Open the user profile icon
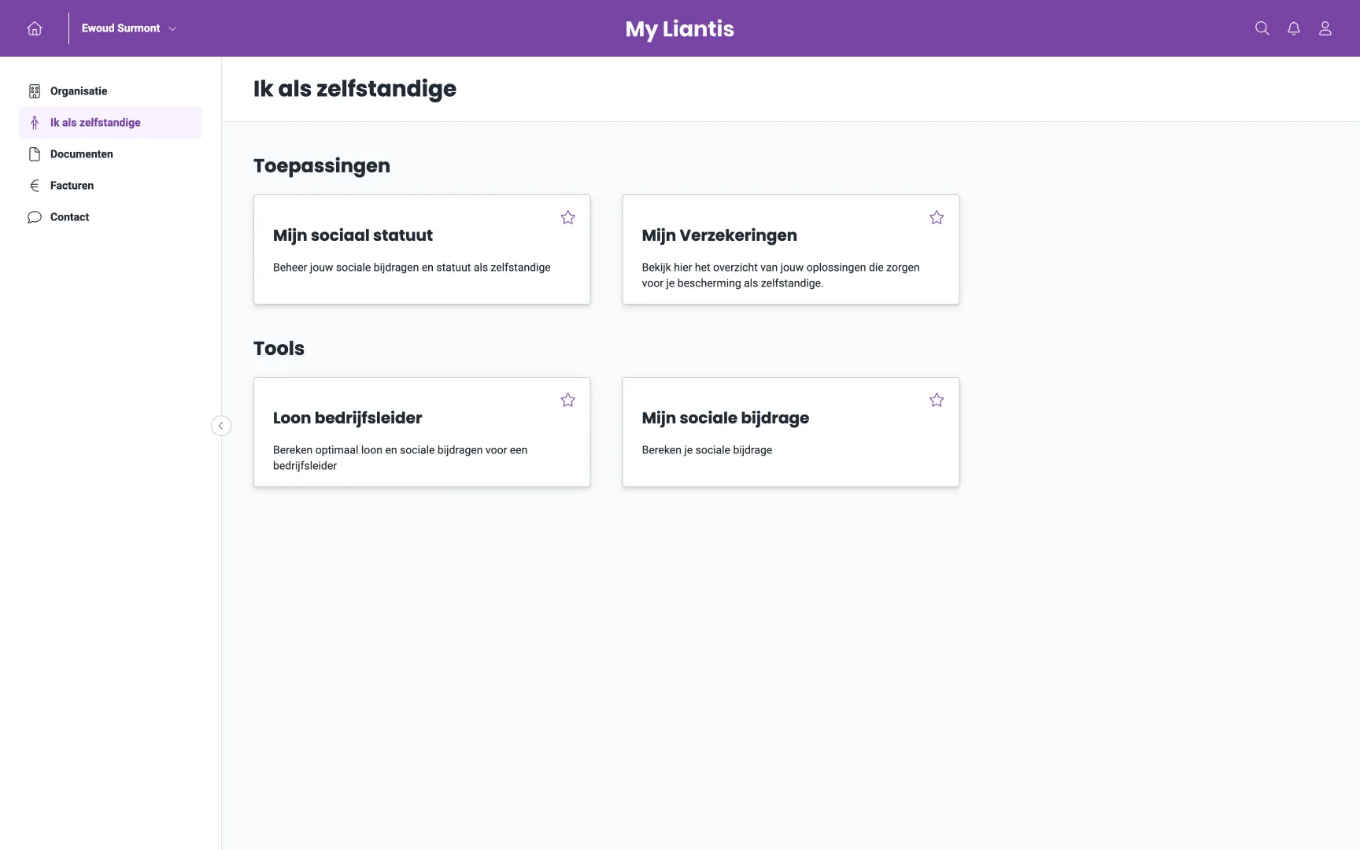Image resolution: width=1360 pixels, height=850 pixels. 1325,28
